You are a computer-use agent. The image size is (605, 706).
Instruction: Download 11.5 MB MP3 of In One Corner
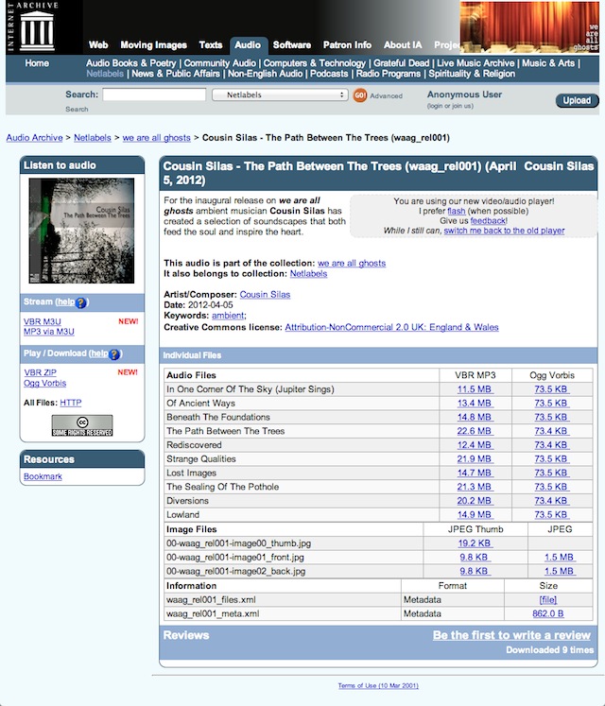475,389
